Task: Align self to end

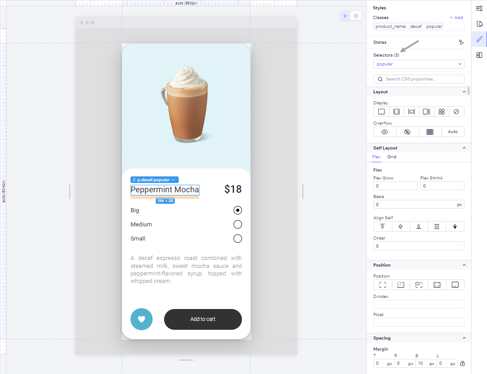Action: [419, 227]
